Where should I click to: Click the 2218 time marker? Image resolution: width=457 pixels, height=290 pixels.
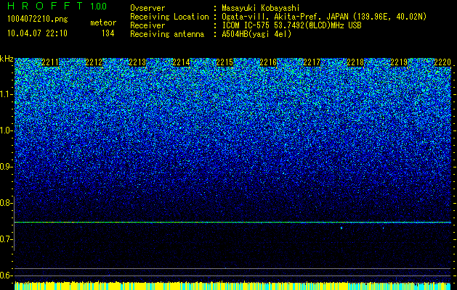(x=355, y=62)
